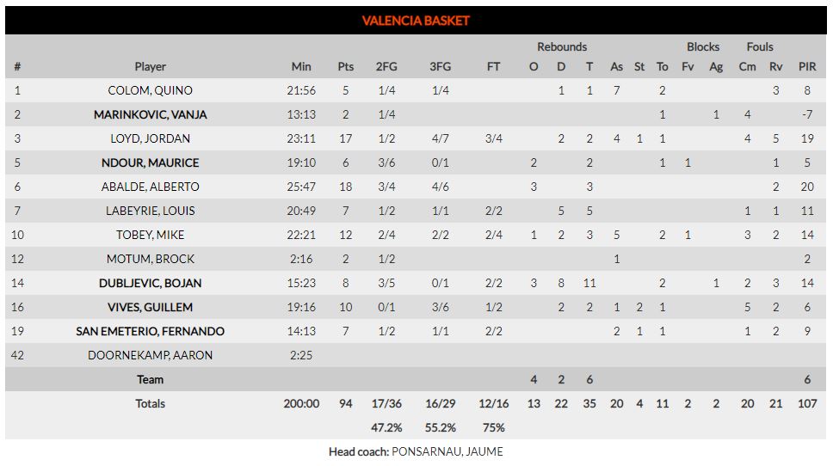Open MOTUM, BROCK player profile
833x466 pixels.
pos(151,259)
